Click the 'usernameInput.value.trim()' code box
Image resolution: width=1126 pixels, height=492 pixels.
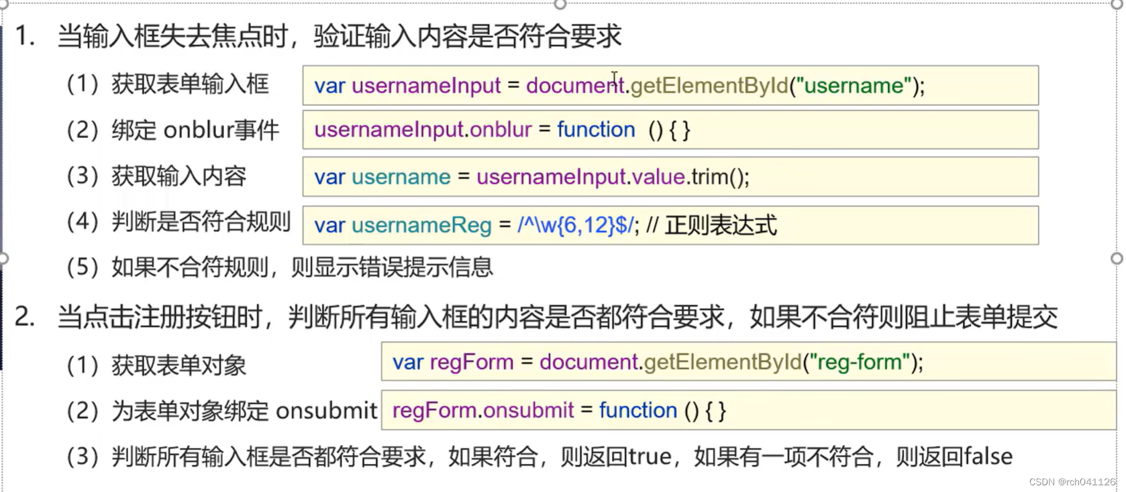[670, 177]
